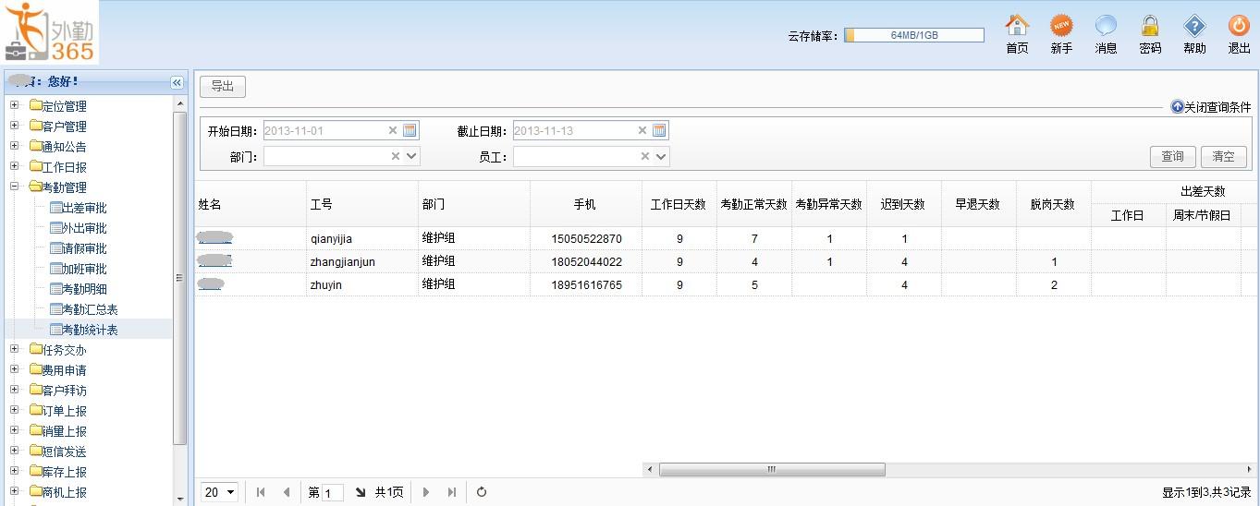Viewport: 1260px width, 506px height.
Task: Sort by the 迟到天数 column header
Action: (x=903, y=204)
